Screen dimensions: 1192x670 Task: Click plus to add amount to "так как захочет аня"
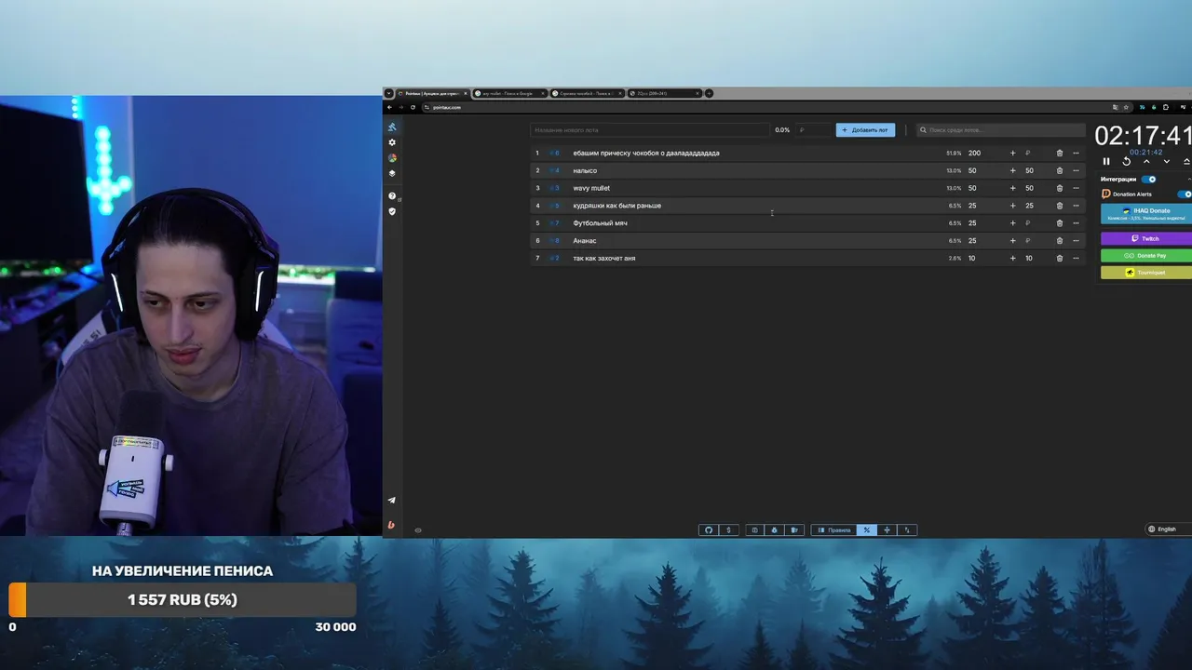click(x=1012, y=258)
